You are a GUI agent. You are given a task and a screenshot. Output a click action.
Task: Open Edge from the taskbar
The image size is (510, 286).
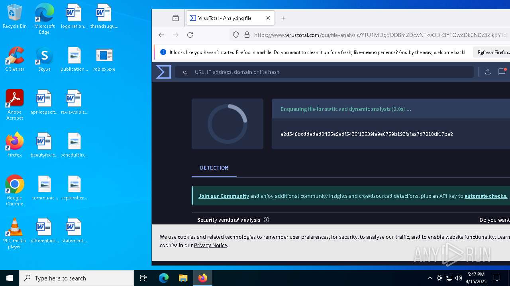[x=164, y=278]
